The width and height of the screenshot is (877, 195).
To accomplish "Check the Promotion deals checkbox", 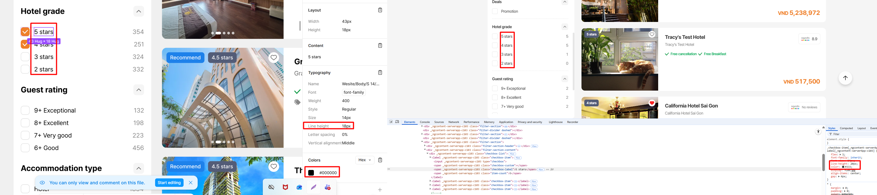I will coord(495,12).
